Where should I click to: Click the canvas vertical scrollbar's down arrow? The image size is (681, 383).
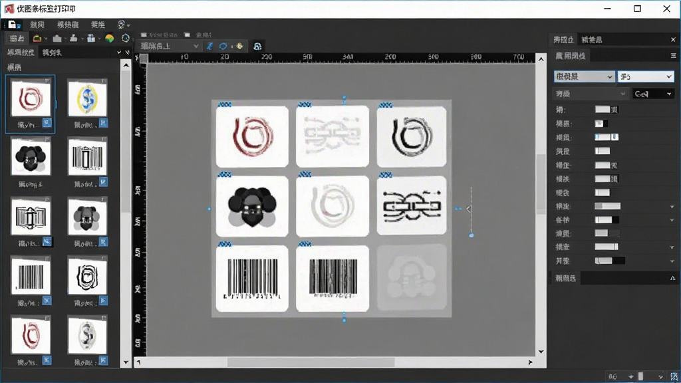(x=541, y=352)
